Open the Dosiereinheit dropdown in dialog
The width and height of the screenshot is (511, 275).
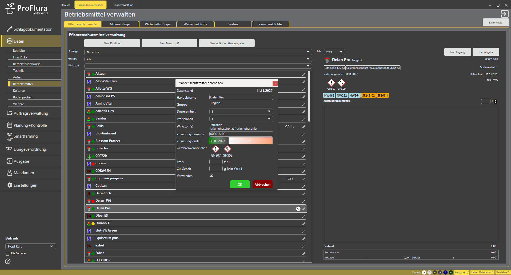point(241,111)
